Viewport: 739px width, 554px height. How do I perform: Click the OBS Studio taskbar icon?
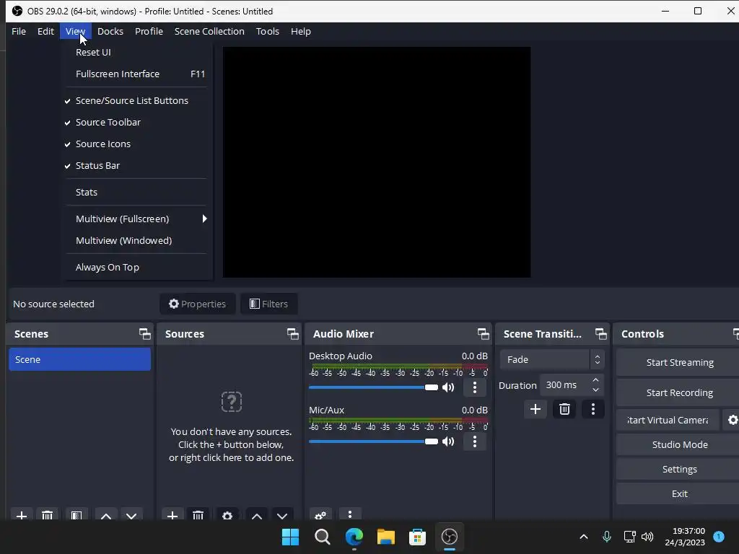pyautogui.click(x=450, y=537)
